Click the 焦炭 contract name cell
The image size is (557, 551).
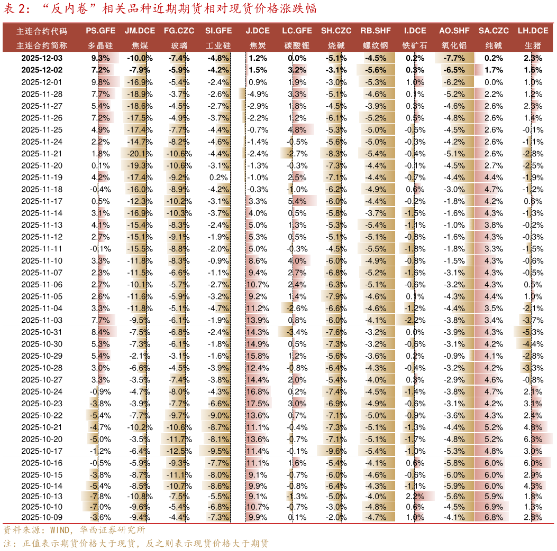click(258, 45)
